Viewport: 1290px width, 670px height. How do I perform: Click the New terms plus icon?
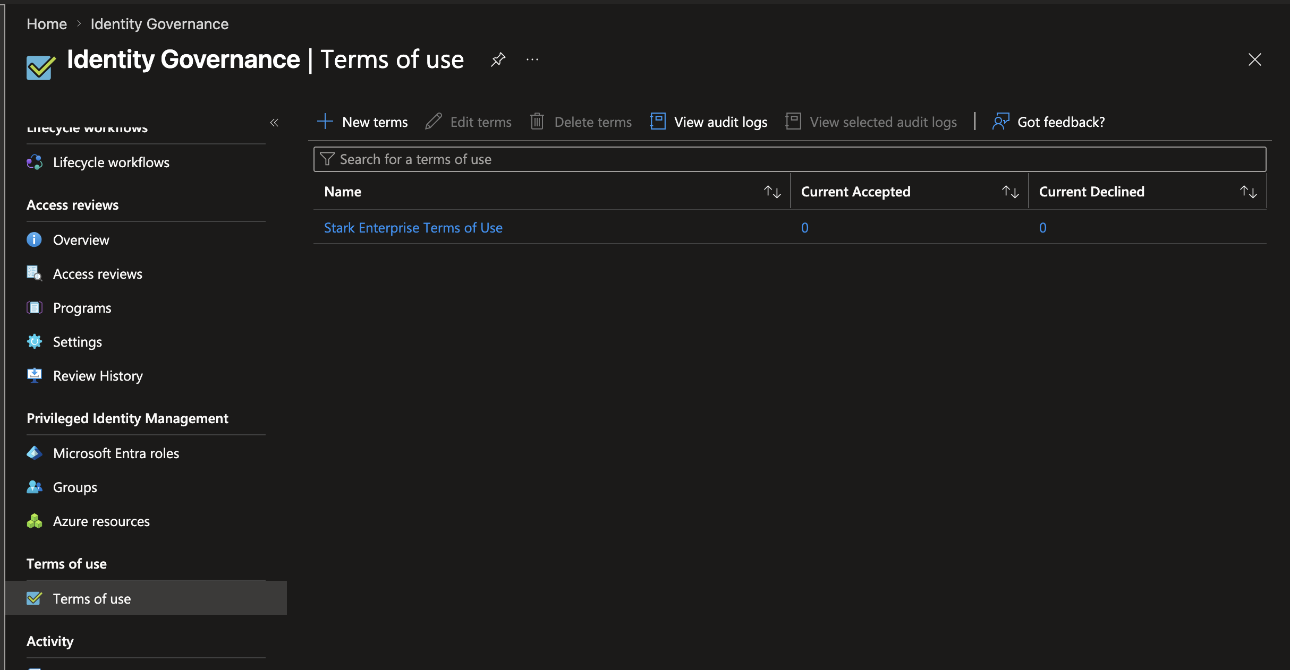point(325,122)
